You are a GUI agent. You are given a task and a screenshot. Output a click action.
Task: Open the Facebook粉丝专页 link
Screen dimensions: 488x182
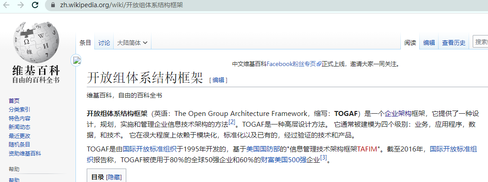[293, 64]
